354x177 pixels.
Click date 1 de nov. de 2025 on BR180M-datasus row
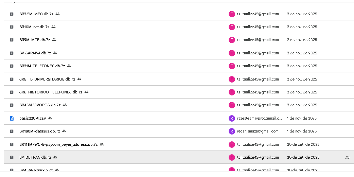tap(302, 131)
